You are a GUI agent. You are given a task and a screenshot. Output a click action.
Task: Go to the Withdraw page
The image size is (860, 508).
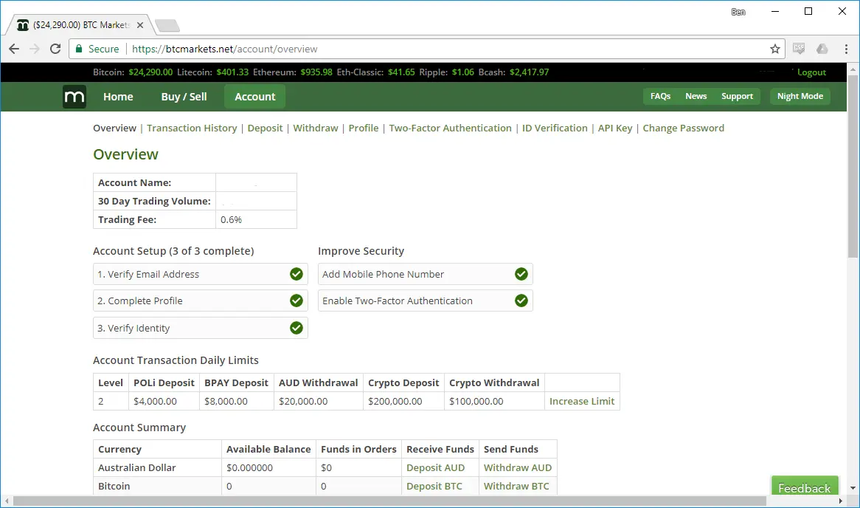pos(316,128)
